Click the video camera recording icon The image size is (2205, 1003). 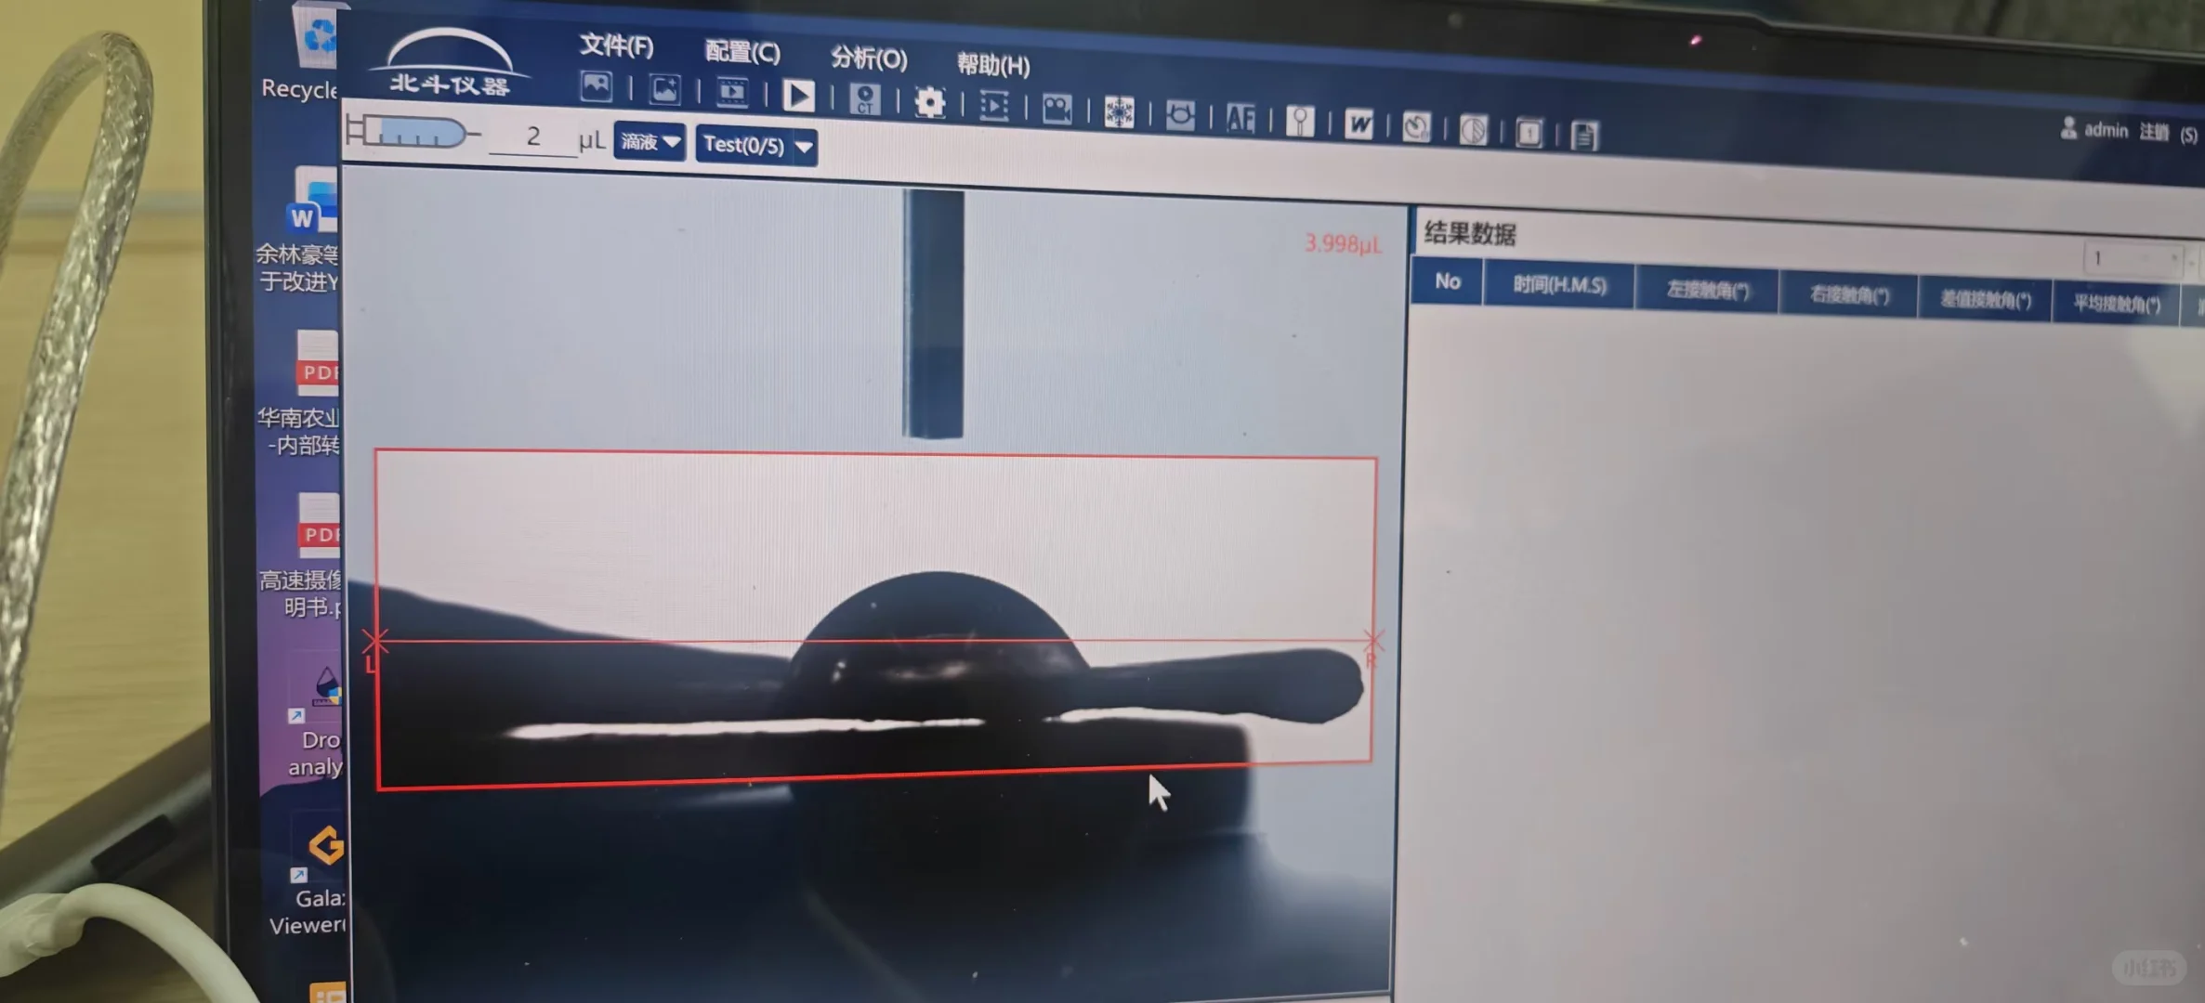click(1057, 110)
